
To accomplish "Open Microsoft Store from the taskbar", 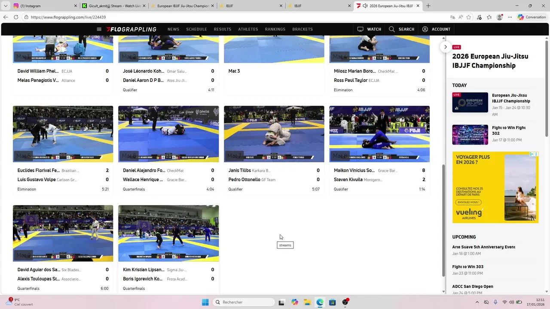I will pyautogui.click(x=332, y=302).
